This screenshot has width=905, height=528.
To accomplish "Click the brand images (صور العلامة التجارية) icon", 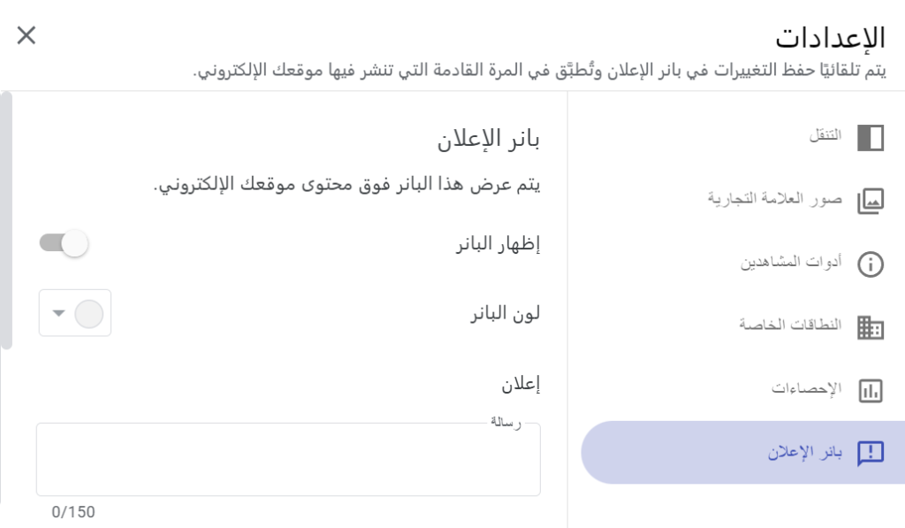I will click(871, 201).
